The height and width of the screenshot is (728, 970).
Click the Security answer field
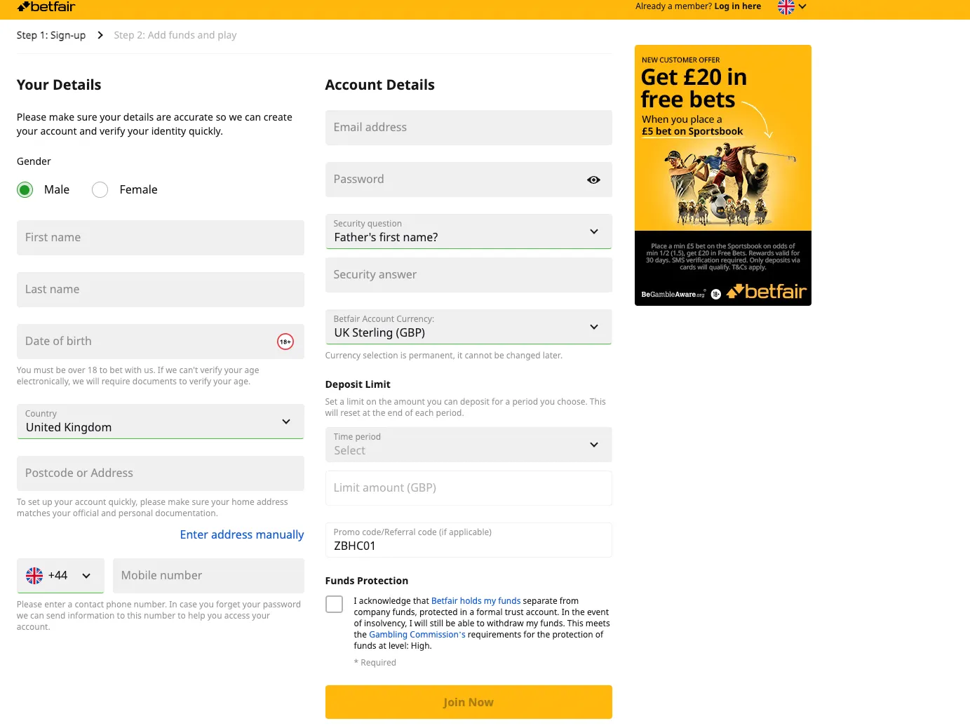[469, 275]
